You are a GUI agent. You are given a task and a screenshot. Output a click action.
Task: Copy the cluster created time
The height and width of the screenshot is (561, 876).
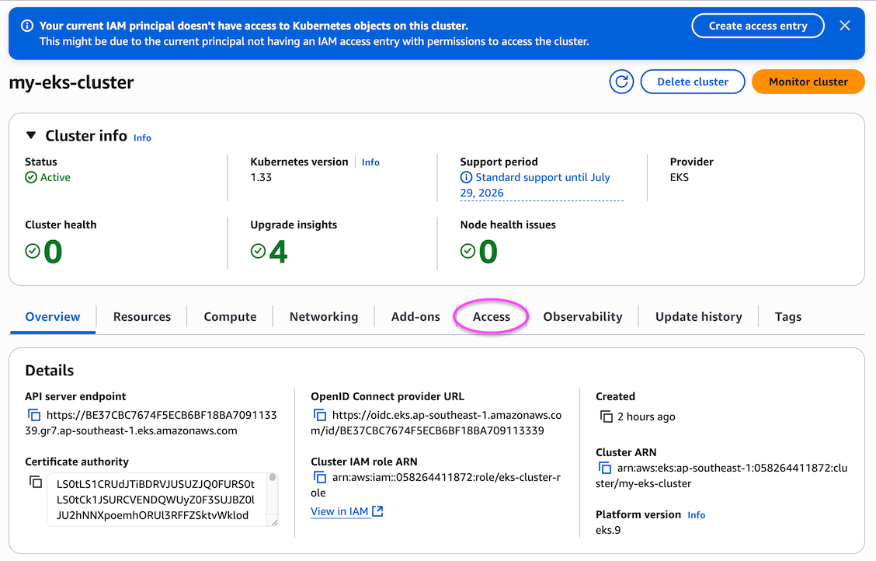coord(606,416)
